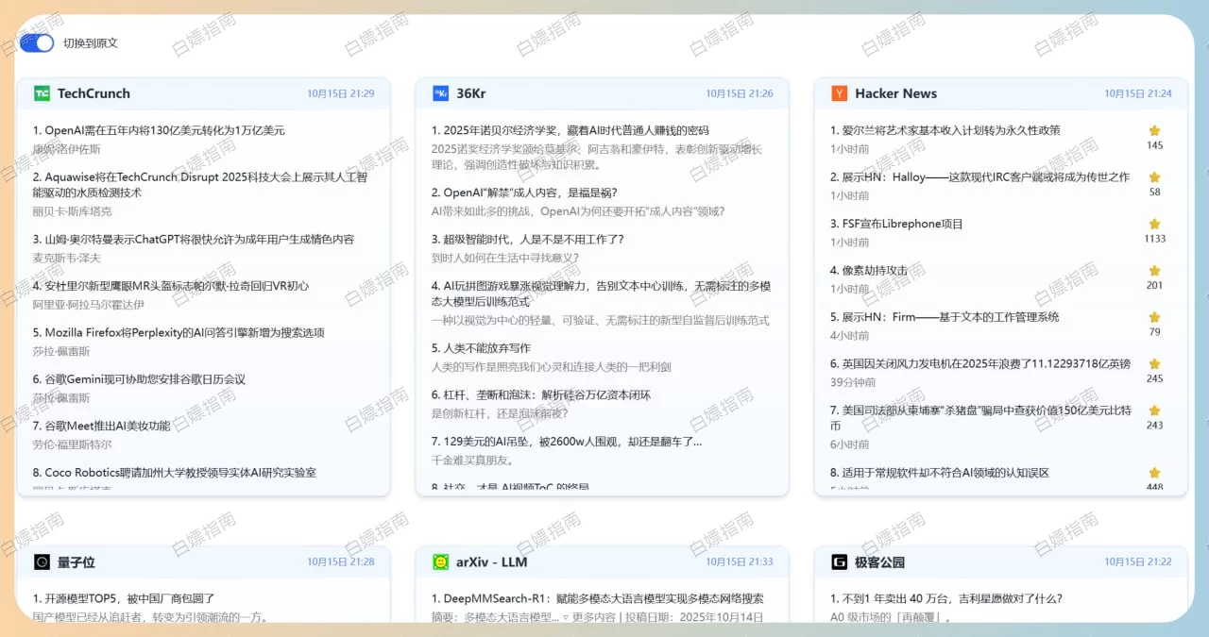This screenshot has height=637, width=1209.
Task: Click the star above score 1133
Action: tap(1154, 224)
